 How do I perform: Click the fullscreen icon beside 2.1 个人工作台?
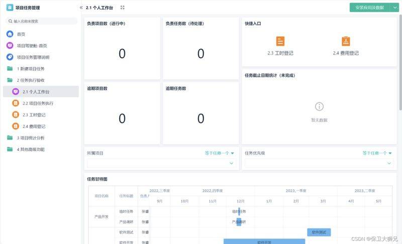123,8
